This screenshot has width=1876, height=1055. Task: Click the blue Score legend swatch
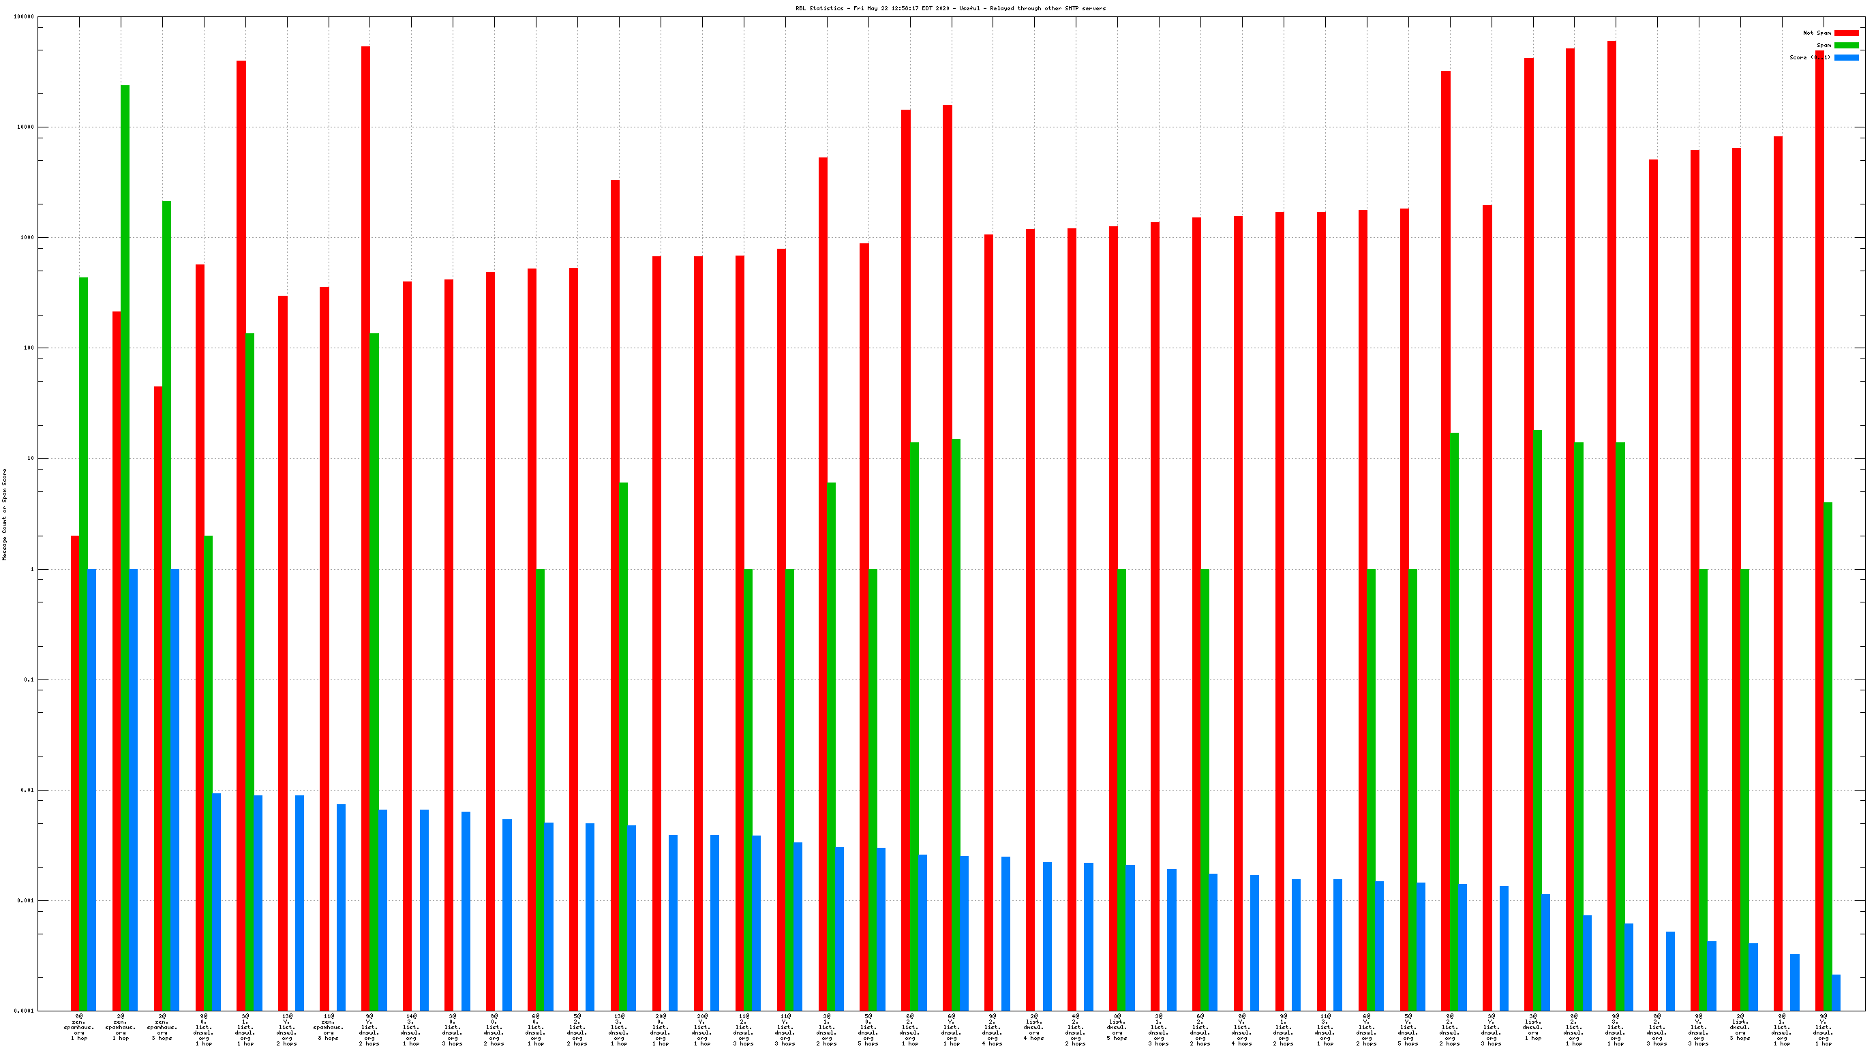click(x=1845, y=57)
